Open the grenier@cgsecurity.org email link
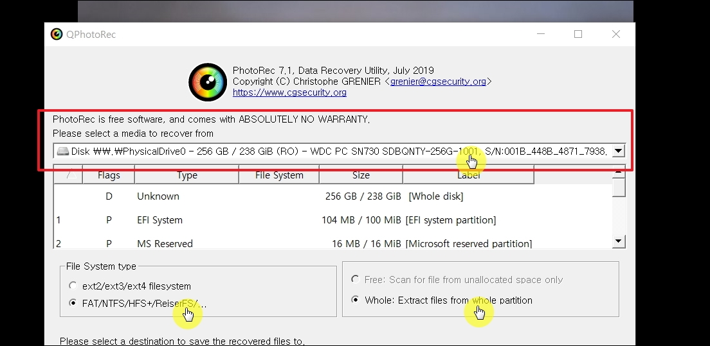Viewport: 710px width, 346px height. click(x=438, y=82)
